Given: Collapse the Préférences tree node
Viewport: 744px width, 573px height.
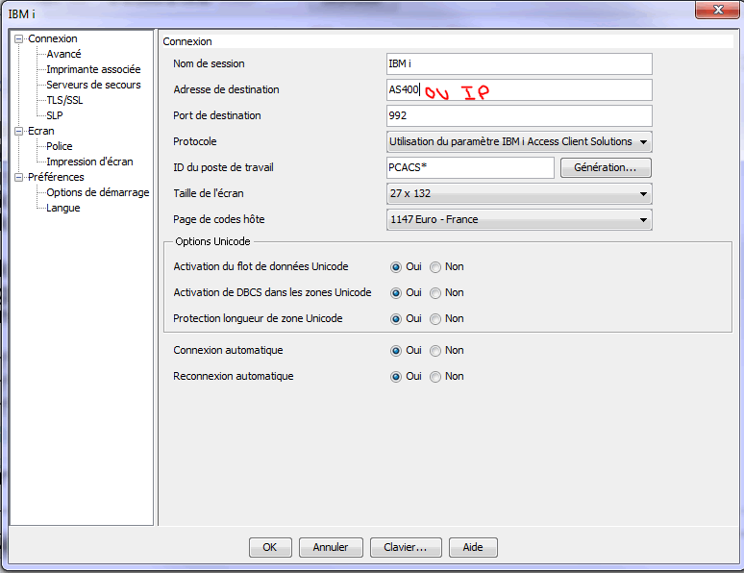Looking at the screenshot, I should pos(18,177).
